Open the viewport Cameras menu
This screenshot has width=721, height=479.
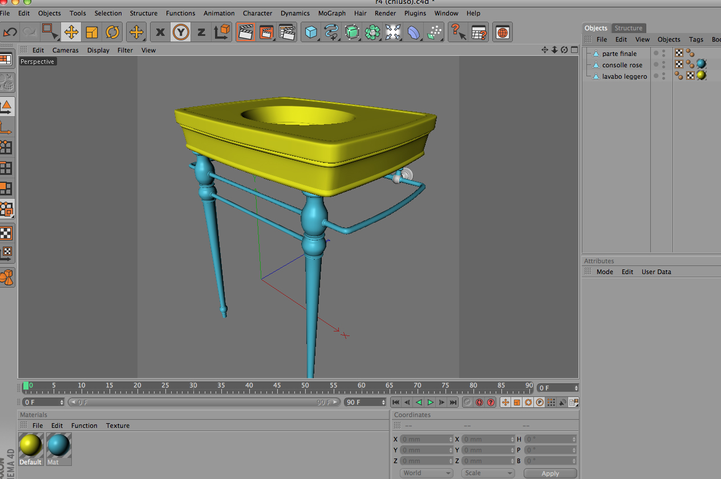[66, 50]
